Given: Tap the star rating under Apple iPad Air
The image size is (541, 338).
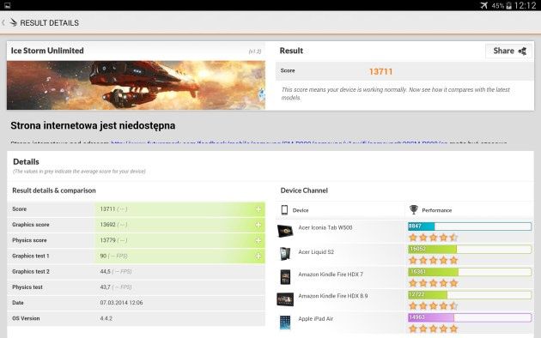Looking at the screenshot, I should point(434,329).
